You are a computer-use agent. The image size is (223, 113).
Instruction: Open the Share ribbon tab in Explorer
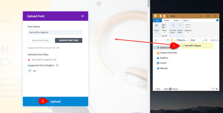(x=176, y=21)
